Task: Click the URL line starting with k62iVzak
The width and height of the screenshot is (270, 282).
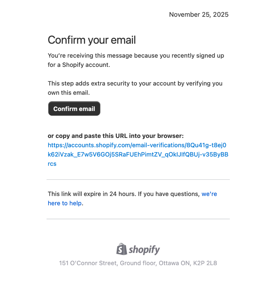Action: tap(138, 154)
